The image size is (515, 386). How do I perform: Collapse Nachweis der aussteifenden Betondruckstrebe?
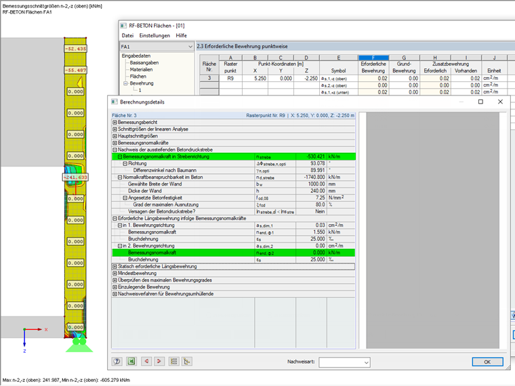point(115,150)
